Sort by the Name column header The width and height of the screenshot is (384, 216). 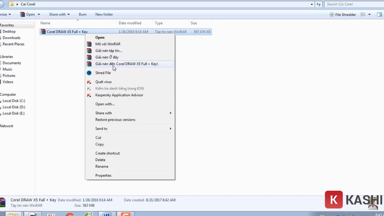pos(46,23)
